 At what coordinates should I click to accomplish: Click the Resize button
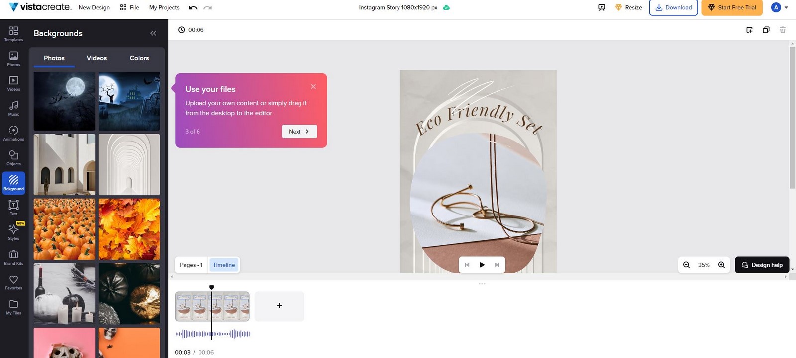(629, 7)
